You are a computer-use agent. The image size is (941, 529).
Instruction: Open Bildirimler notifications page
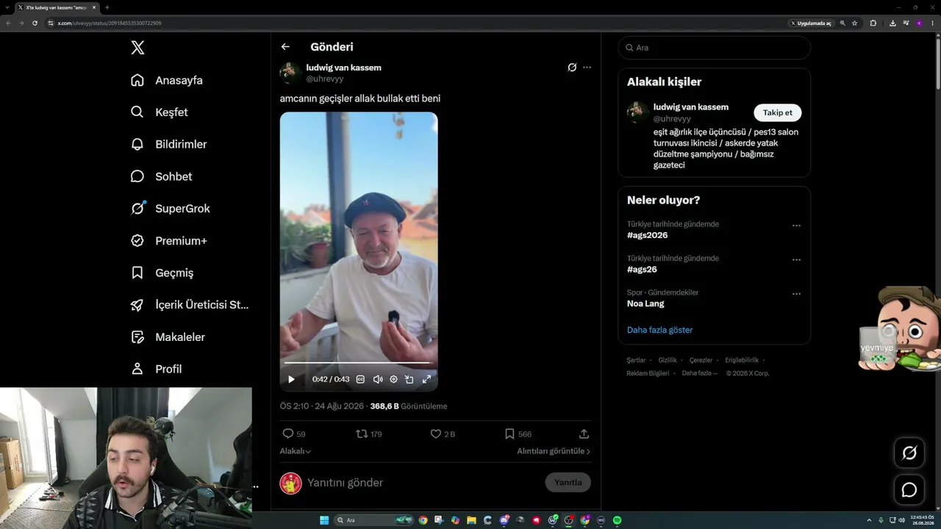pos(169,144)
